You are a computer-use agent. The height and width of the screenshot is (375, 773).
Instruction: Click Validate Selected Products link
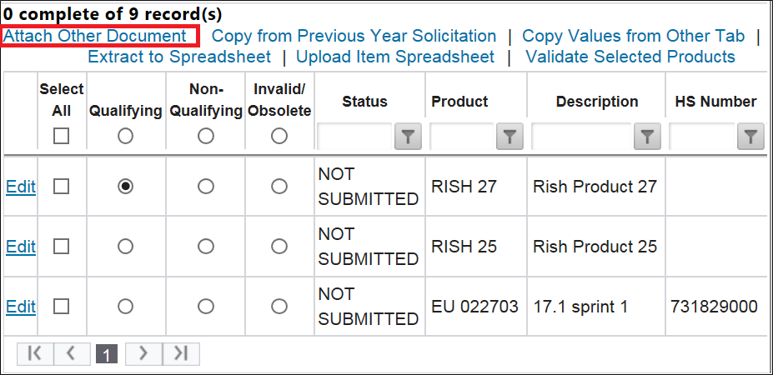tap(630, 57)
